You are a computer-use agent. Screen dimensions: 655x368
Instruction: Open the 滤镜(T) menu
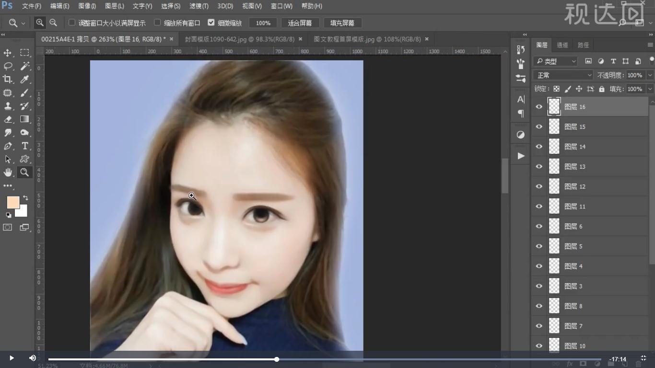199,6
